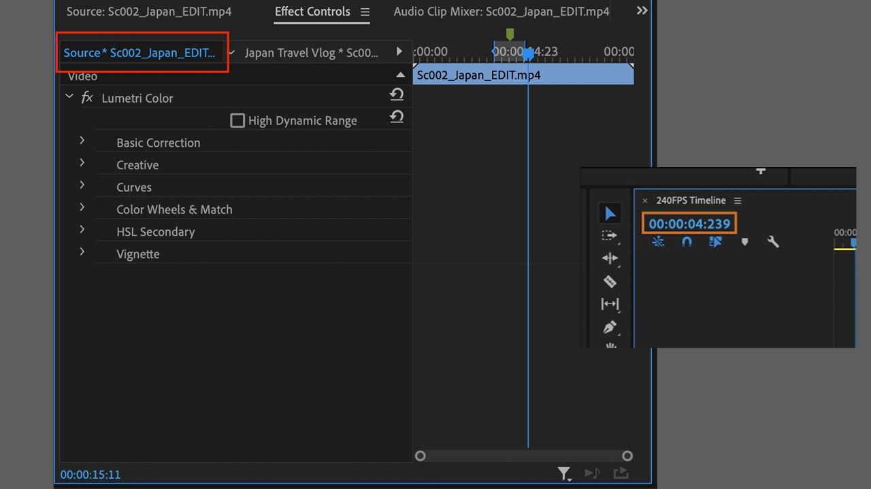
Task: Switch to the Audio Clip Mixer tab
Action: pos(501,12)
